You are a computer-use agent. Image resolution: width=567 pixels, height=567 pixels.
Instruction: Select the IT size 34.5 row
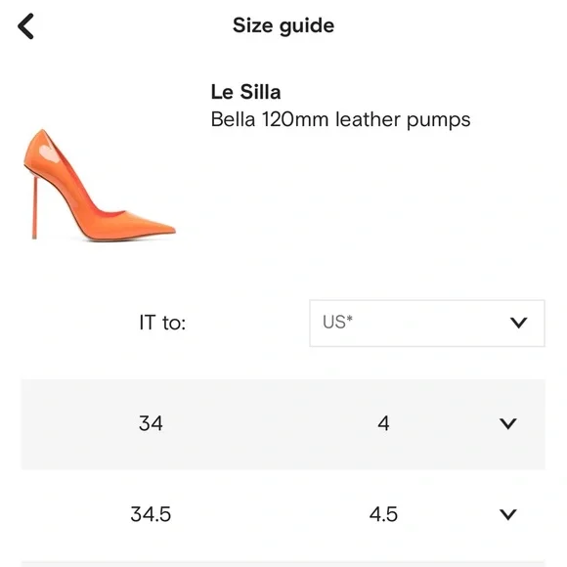point(283,515)
